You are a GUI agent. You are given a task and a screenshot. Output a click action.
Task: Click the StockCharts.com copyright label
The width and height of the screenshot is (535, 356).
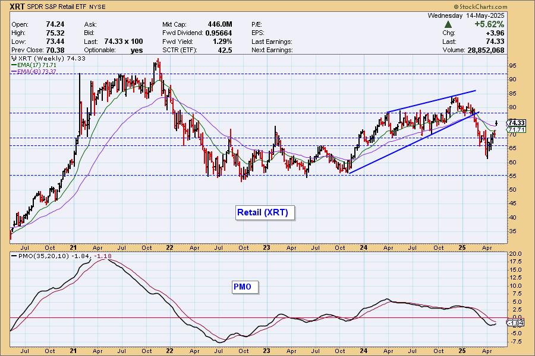[480, 7]
